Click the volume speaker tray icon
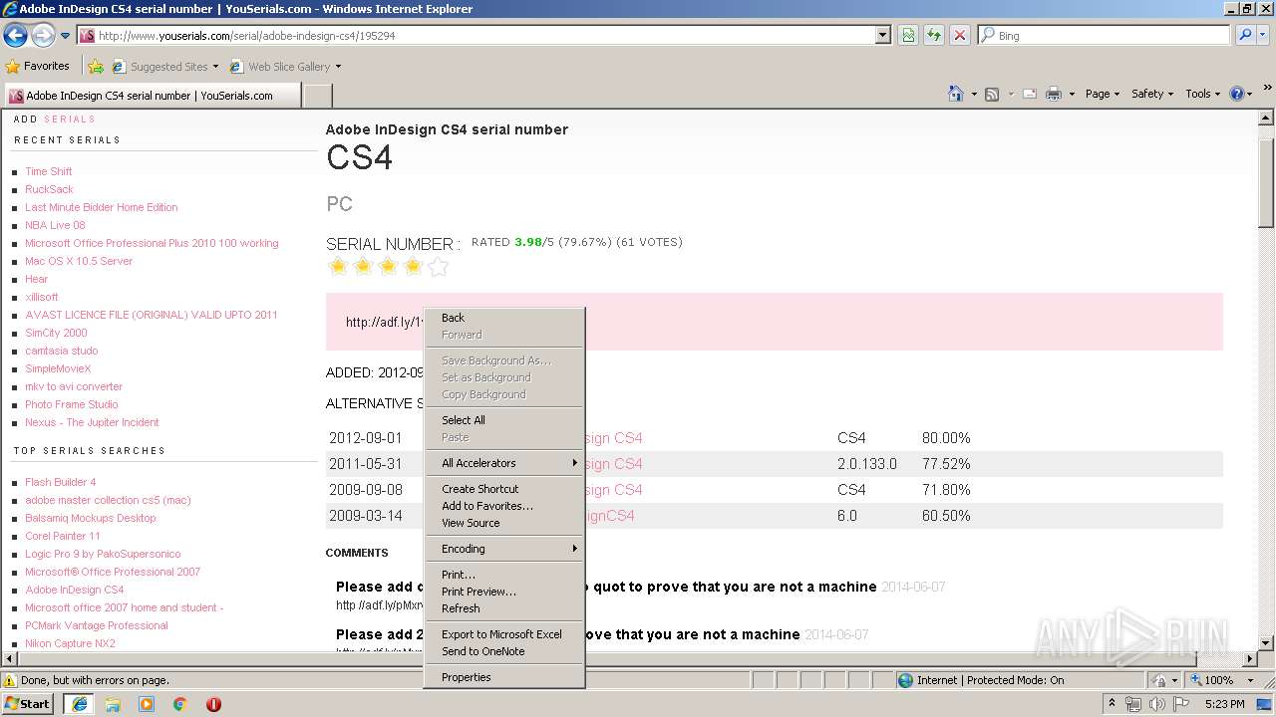The image size is (1276, 717). point(1157,704)
